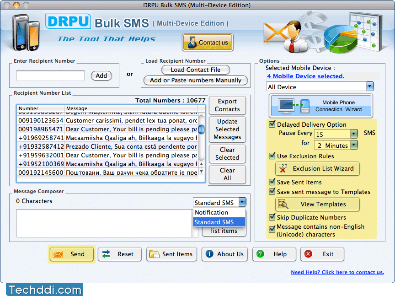Focus the recipient number input field
This screenshot has height=296, width=395.
[50, 75]
